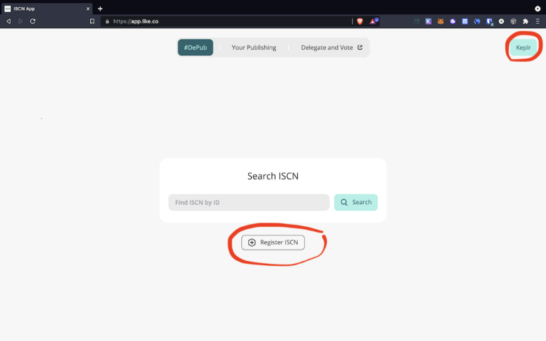Click the Search button
546x341 pixels.
(356, 202)
